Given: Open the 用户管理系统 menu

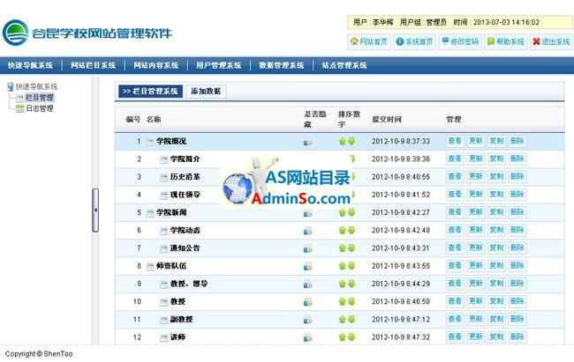Looking at the screenshot, I should click(218, 65).
